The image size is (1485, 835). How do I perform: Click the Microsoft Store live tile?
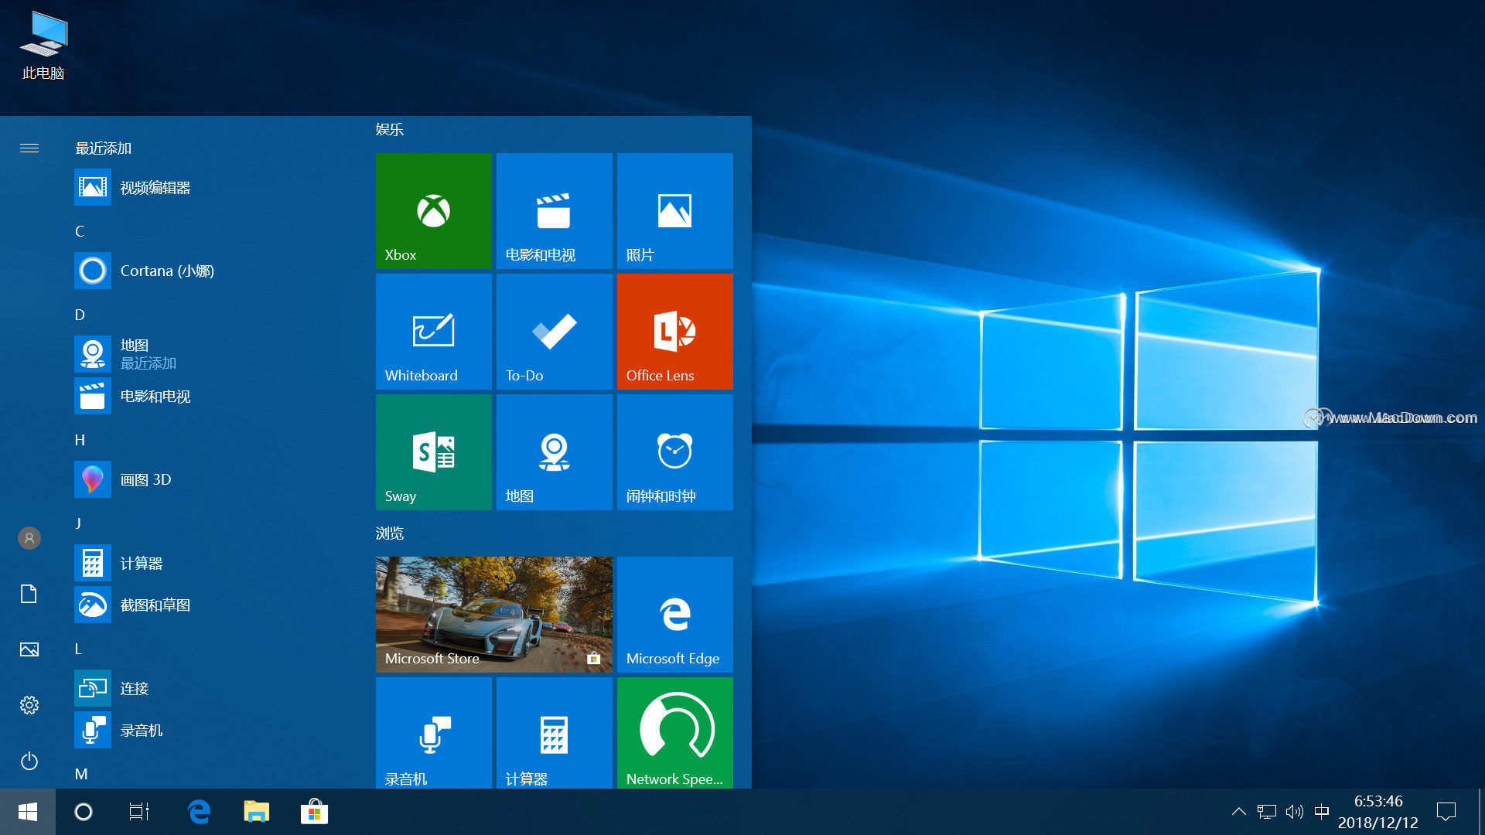(493, 614)
